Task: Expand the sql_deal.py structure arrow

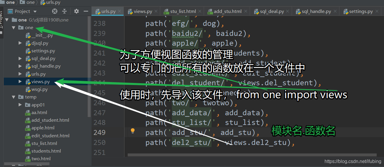Action: pos(20,59)
